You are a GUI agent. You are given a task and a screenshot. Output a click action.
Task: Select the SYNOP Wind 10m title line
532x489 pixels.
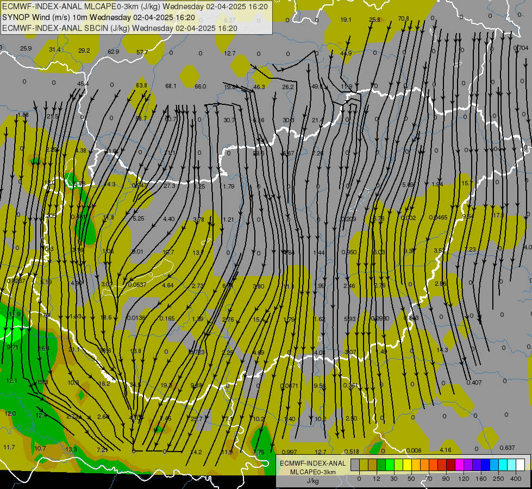click(99, 17)
